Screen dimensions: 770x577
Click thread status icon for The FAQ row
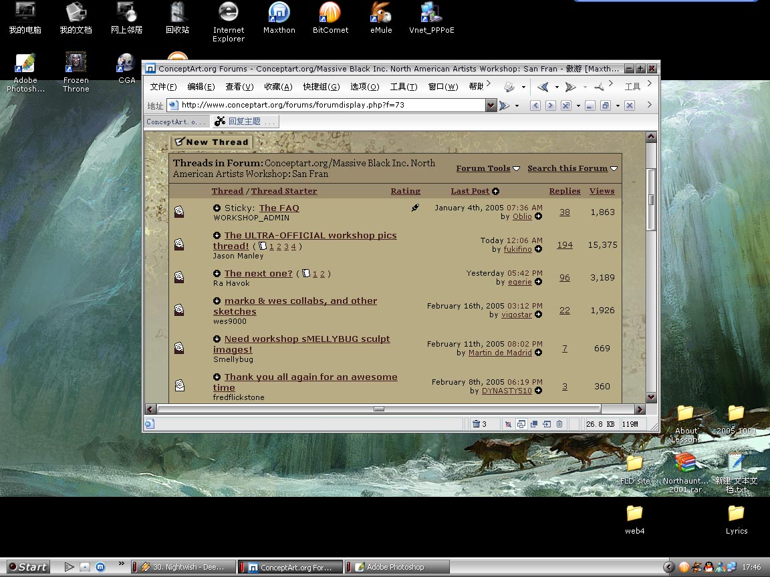179,212
